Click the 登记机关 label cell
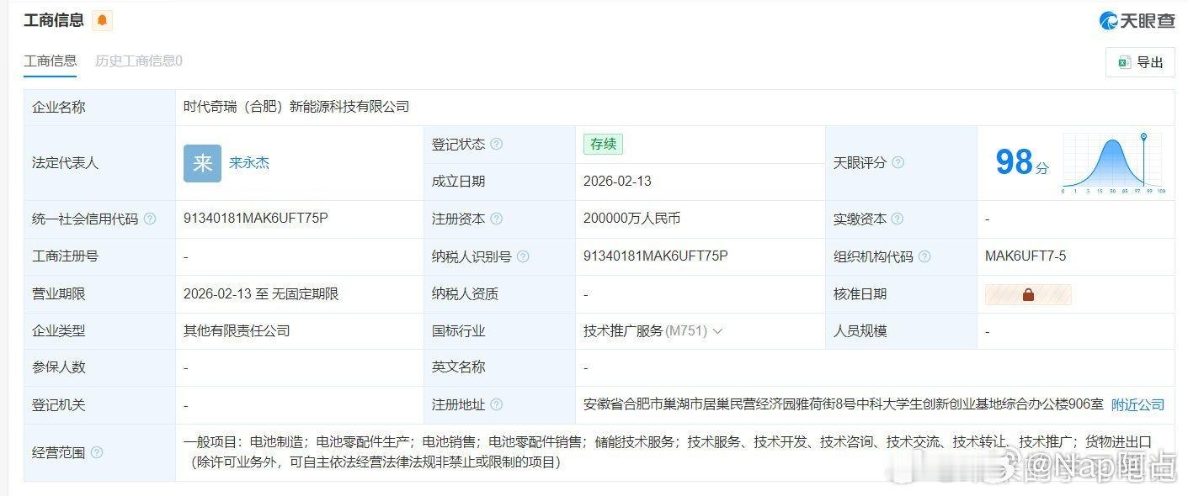Image resolution: width=1188 pixels, height=496 pixels. pyautogui.click(x=100, y=405)
